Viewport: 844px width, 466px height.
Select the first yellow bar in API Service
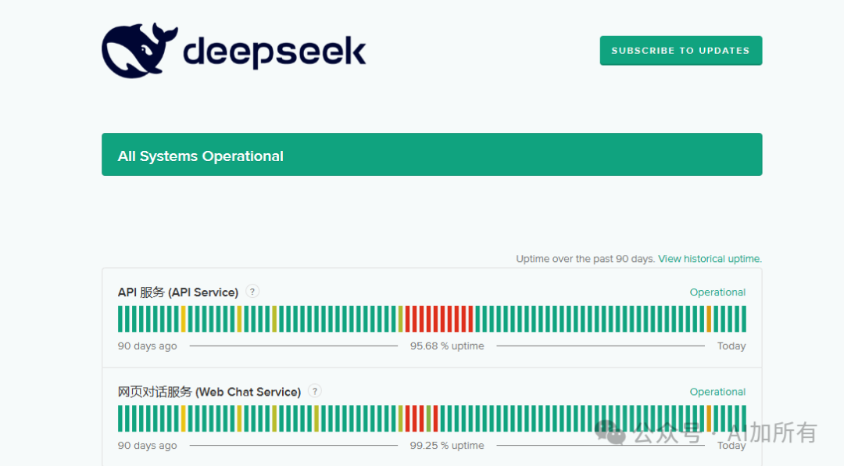tap(184, 319)
